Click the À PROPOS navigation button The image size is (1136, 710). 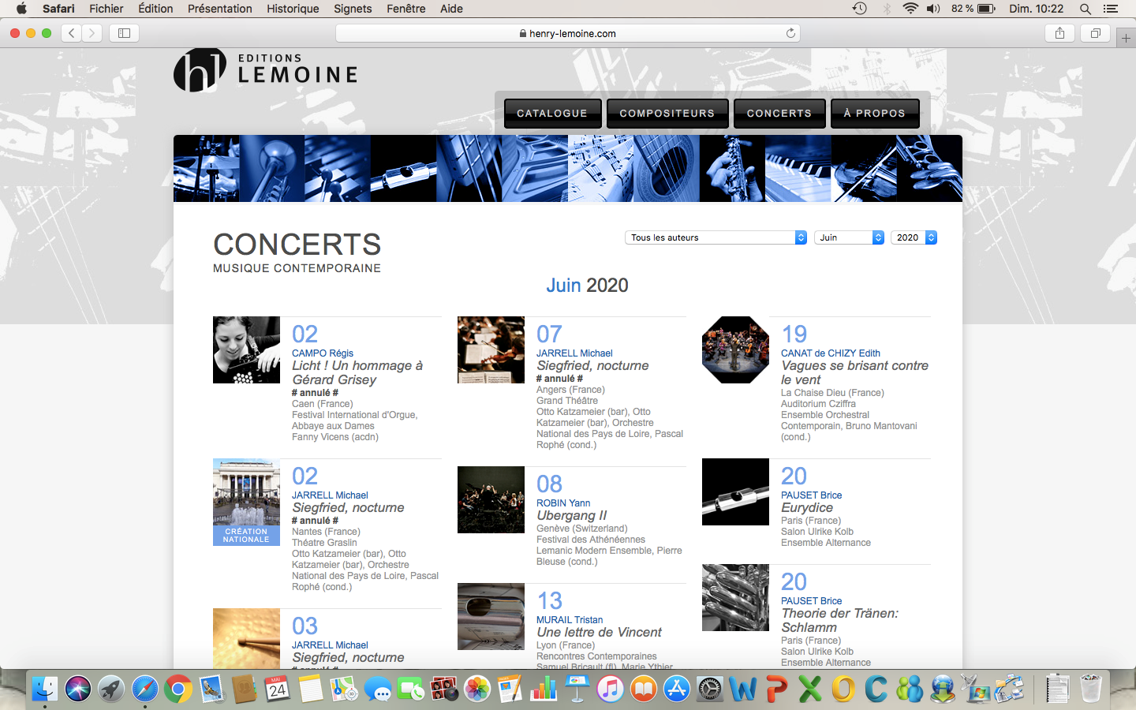click(x=875, y=114)
